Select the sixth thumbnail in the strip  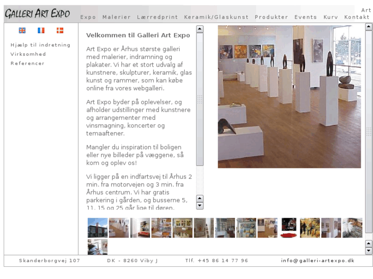click(204, 228)
